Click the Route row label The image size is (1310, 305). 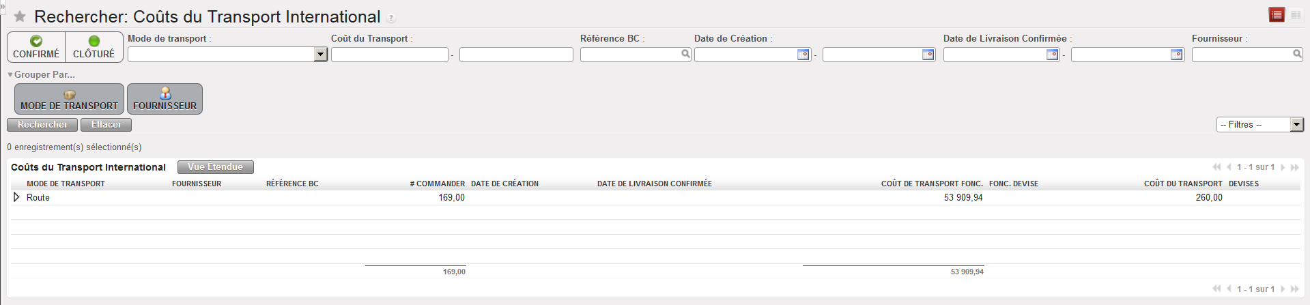click(38, 197)
